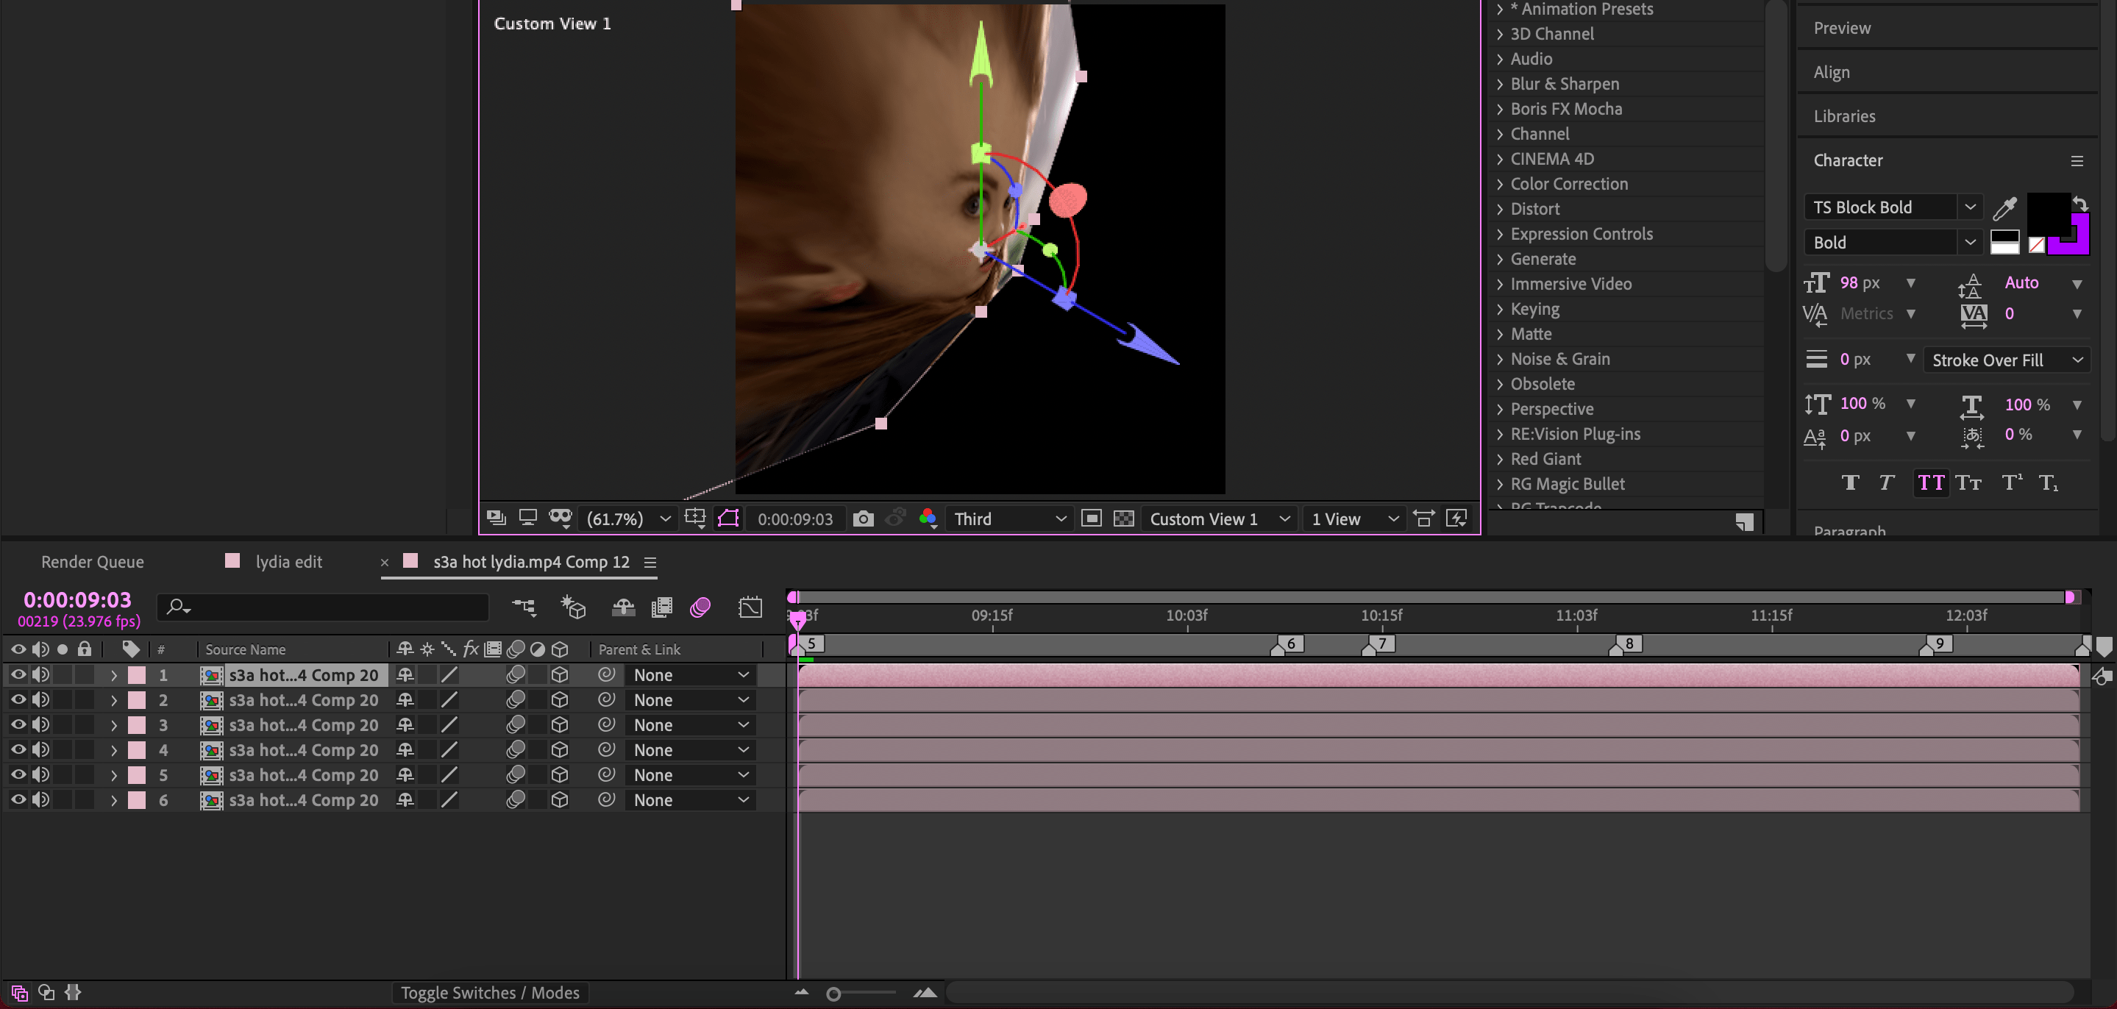Switch to the lydia edit tab

(x=288, y=562)
